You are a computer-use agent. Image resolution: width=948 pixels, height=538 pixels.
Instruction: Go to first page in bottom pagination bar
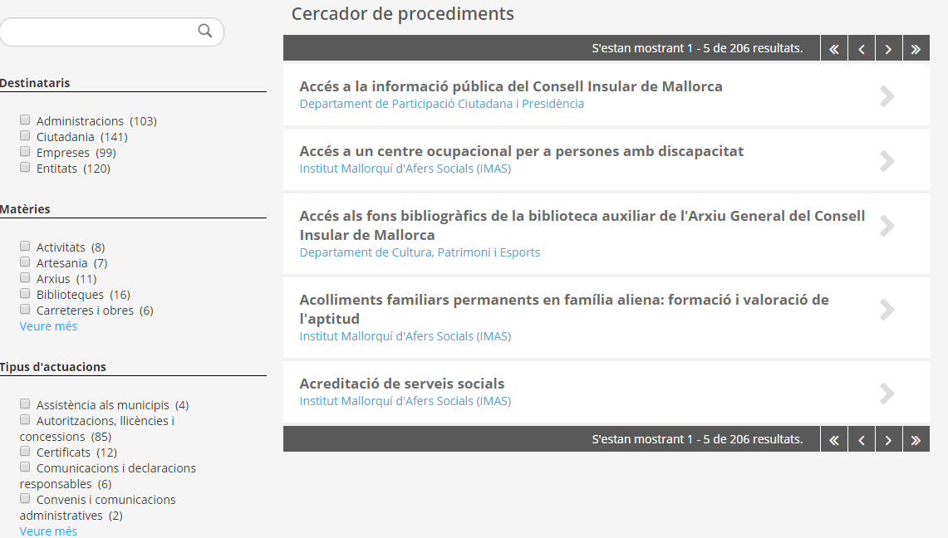pos(833,440)
